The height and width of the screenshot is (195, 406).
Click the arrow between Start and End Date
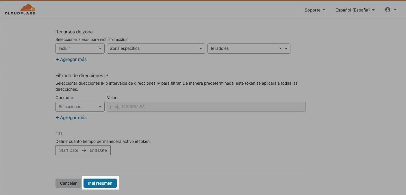[x=84, y=150]
